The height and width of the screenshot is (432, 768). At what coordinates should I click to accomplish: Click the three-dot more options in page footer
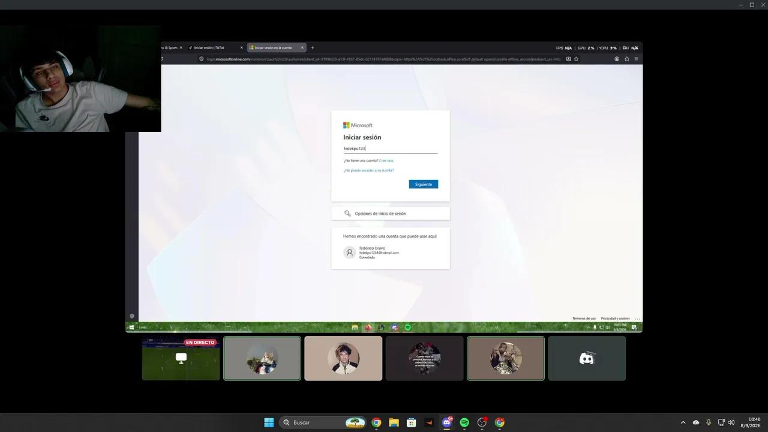click(637, 319)
